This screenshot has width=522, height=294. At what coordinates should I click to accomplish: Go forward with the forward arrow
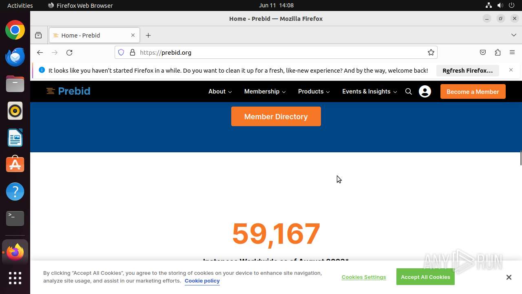(x=55, y=52)
